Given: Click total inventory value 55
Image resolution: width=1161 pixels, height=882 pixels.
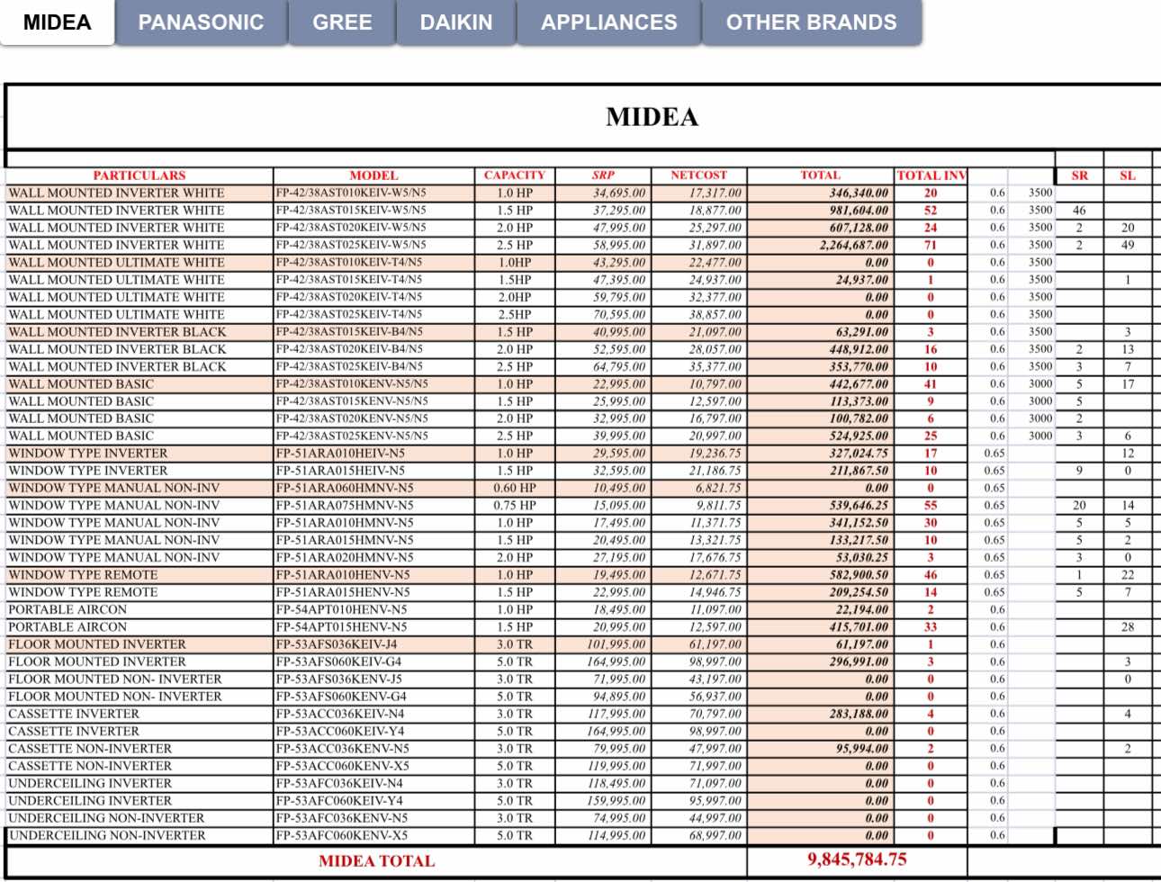Looking at the screenshot, I should [931, 505].
